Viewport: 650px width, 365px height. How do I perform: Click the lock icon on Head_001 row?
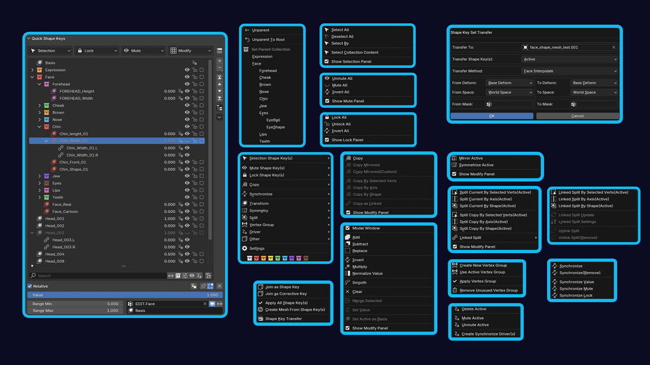[194, 218]
